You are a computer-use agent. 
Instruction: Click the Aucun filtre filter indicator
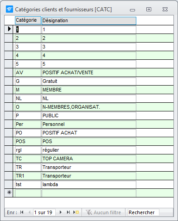pyautogui.click(x=103, y=212)
